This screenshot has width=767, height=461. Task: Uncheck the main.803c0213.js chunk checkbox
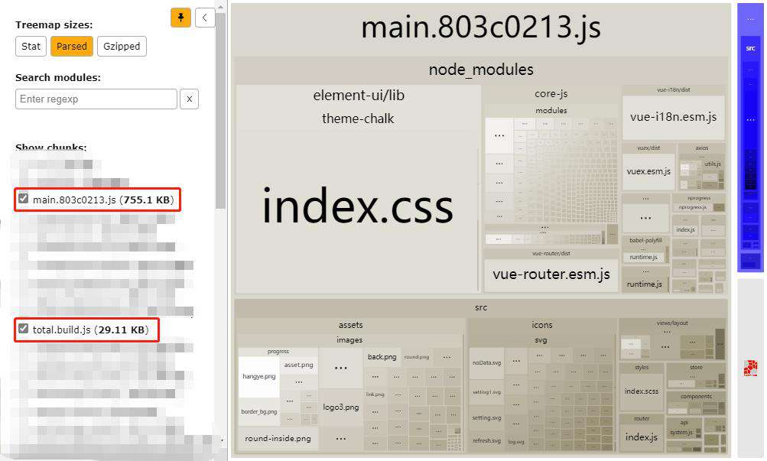point(23,199)
